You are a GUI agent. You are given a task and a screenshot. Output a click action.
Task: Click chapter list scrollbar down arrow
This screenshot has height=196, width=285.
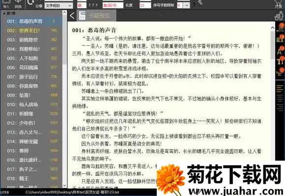pyautogui.click(x=64, y=186)
